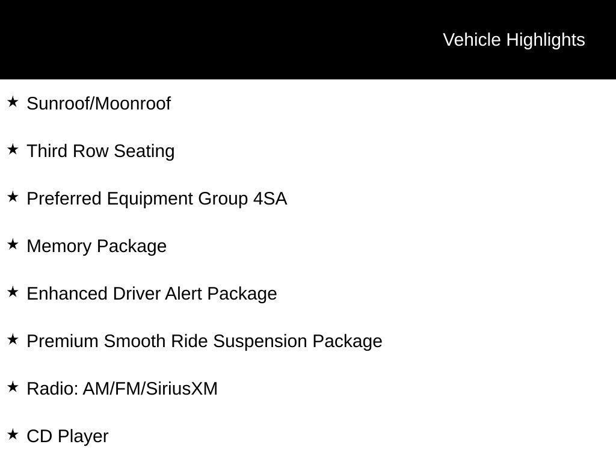
Task: Select the Radio: AM/FM/SiriusXM label
Action: point(122,389)
